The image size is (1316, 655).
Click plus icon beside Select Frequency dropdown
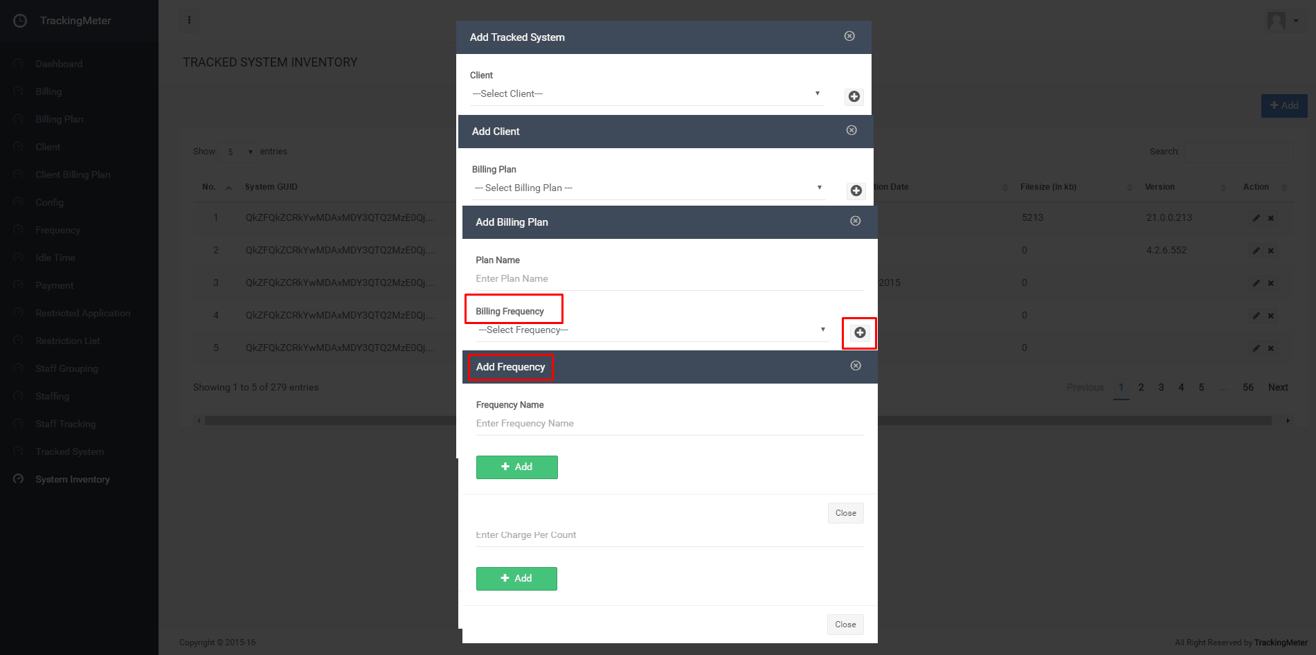coord(860,332)
